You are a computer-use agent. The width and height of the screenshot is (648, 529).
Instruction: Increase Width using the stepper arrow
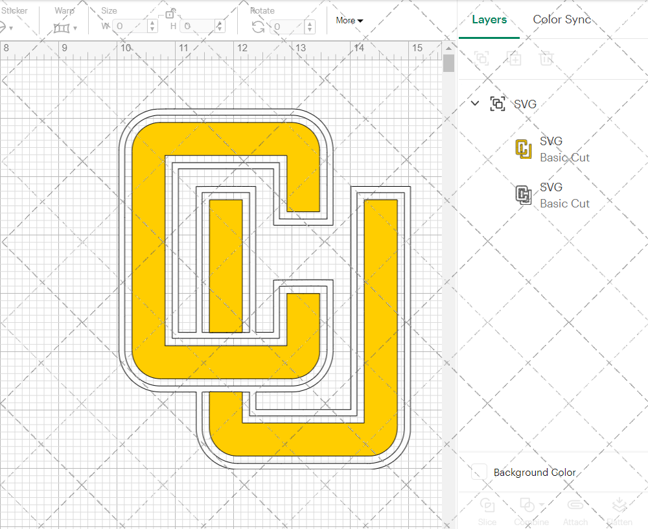[152, 23]
